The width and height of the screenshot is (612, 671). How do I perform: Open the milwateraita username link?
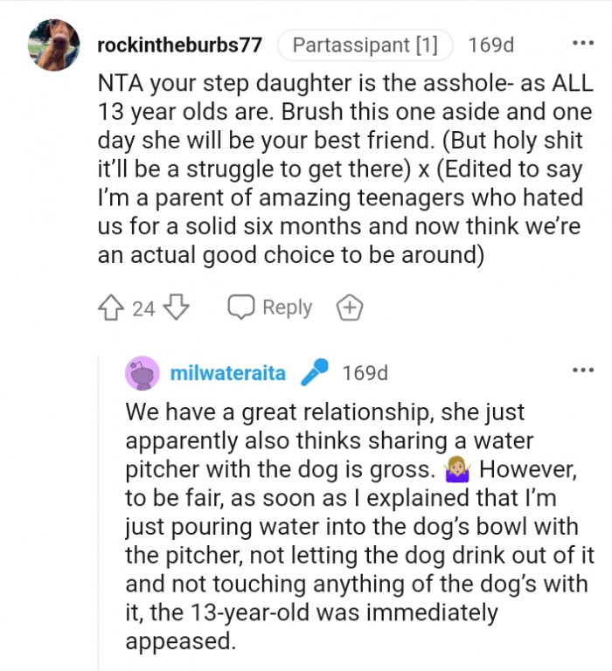tap(227, 373)
